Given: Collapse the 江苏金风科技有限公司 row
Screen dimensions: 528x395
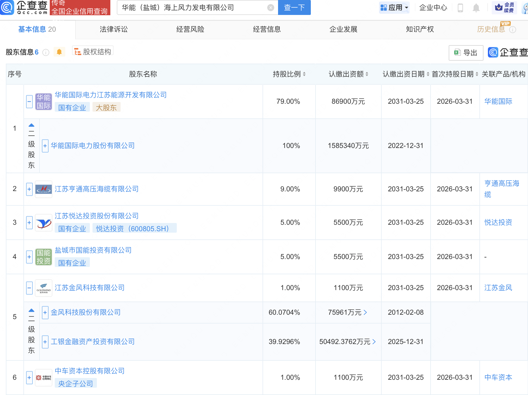Looking at the screenshot, I should 29,288.
